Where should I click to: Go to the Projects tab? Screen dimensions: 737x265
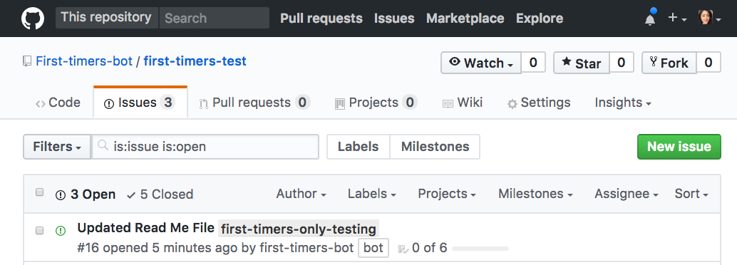pyautogui.click(x=376, y=103)
